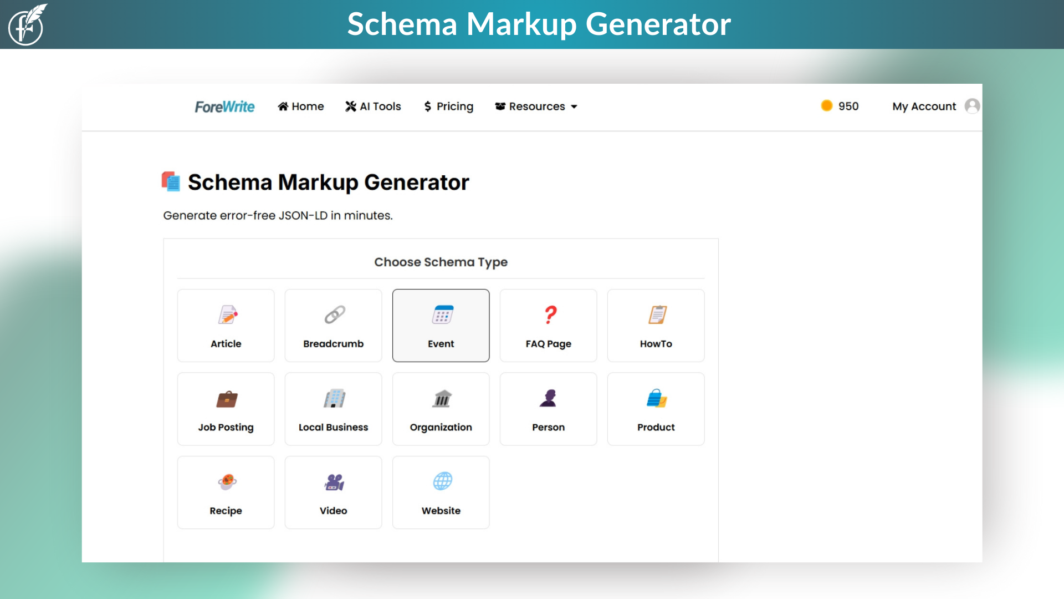
Task: Click the 950 credits coin indicator
Action: [840, 106]
